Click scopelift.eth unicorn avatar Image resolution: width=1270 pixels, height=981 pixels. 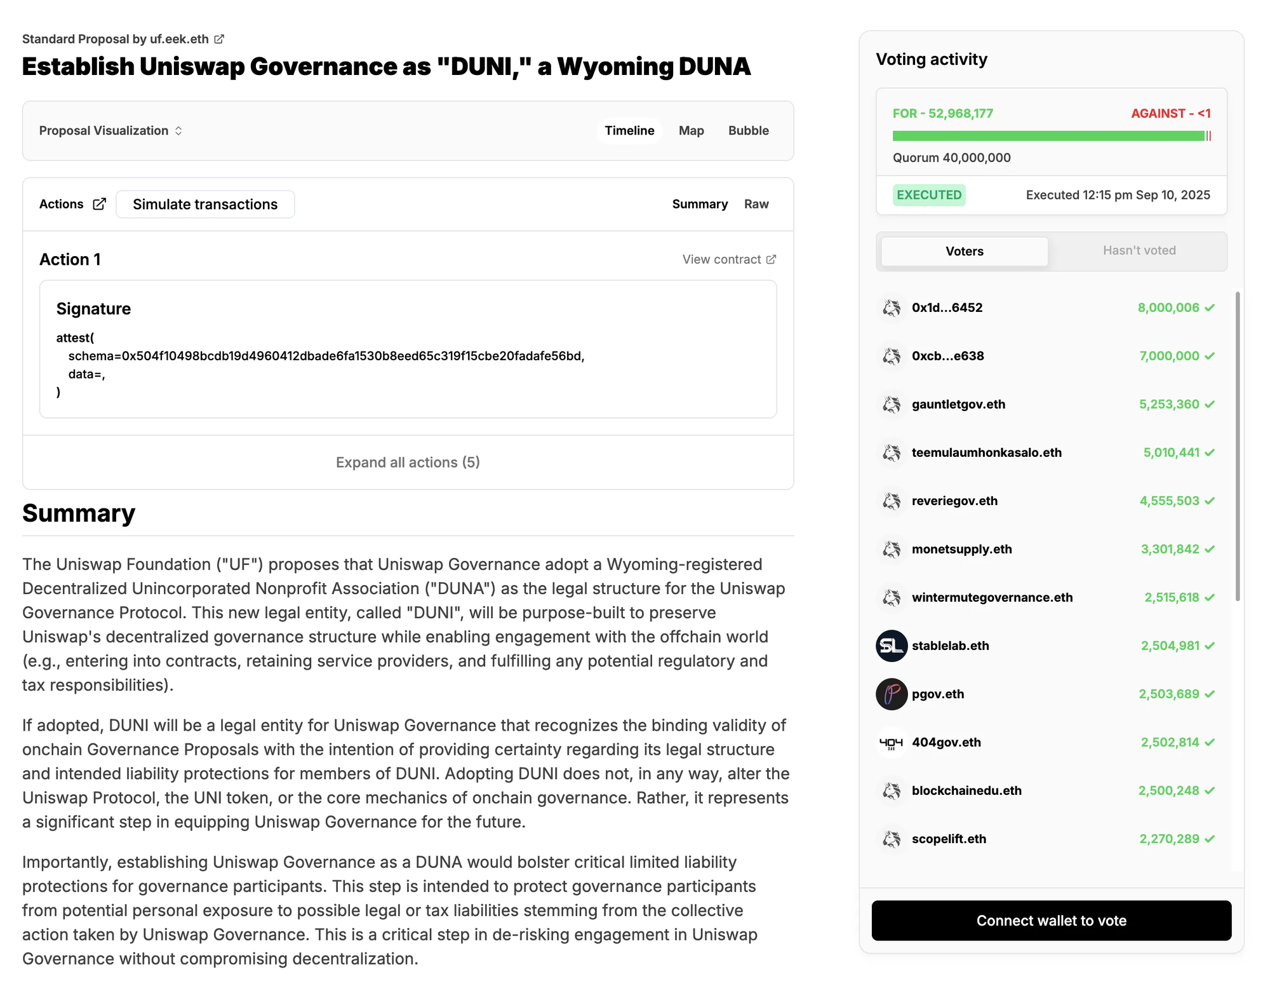[x=892, y=839]
